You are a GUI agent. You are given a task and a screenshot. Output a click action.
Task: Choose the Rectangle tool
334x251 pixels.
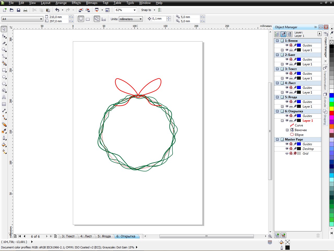(x=4, y=70)
